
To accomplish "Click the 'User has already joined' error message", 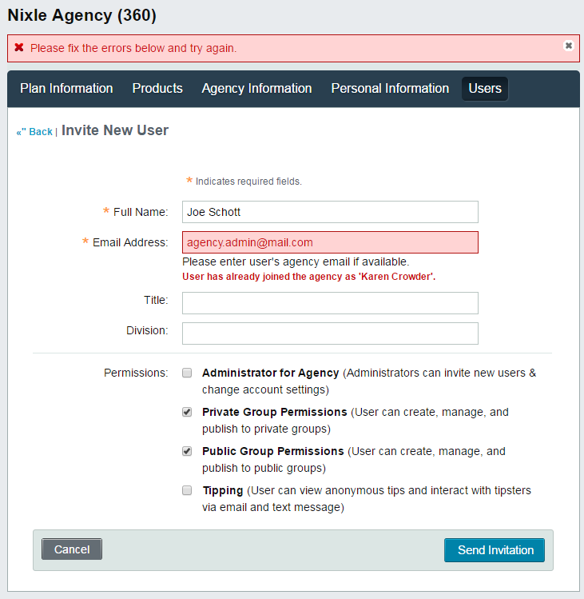I will [x=309, y=277].
